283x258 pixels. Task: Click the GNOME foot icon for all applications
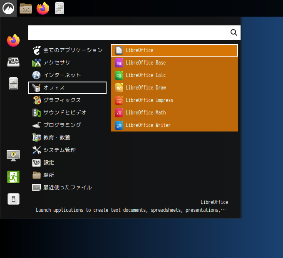(x=37, y=50)
